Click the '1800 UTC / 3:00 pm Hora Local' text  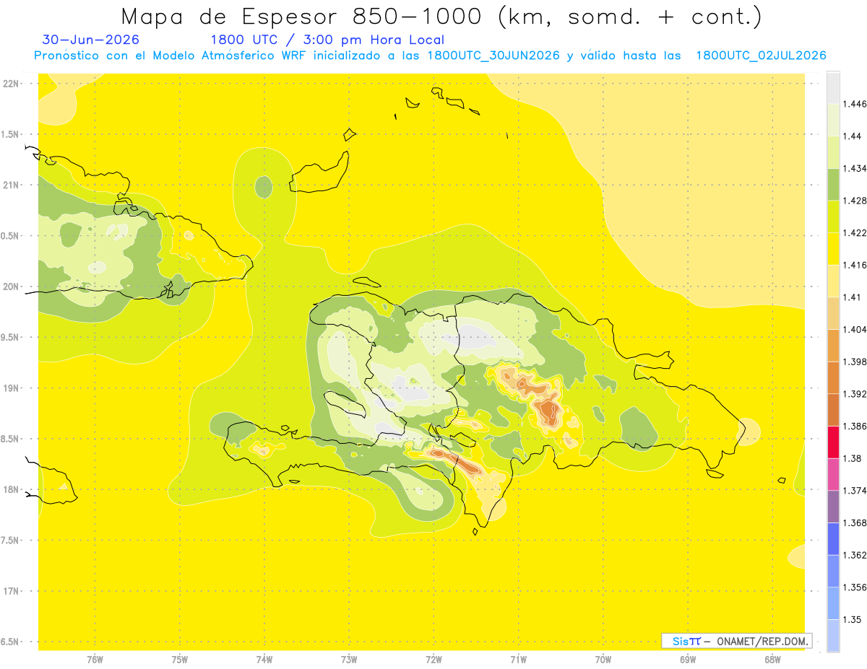[x=327, y=40]
